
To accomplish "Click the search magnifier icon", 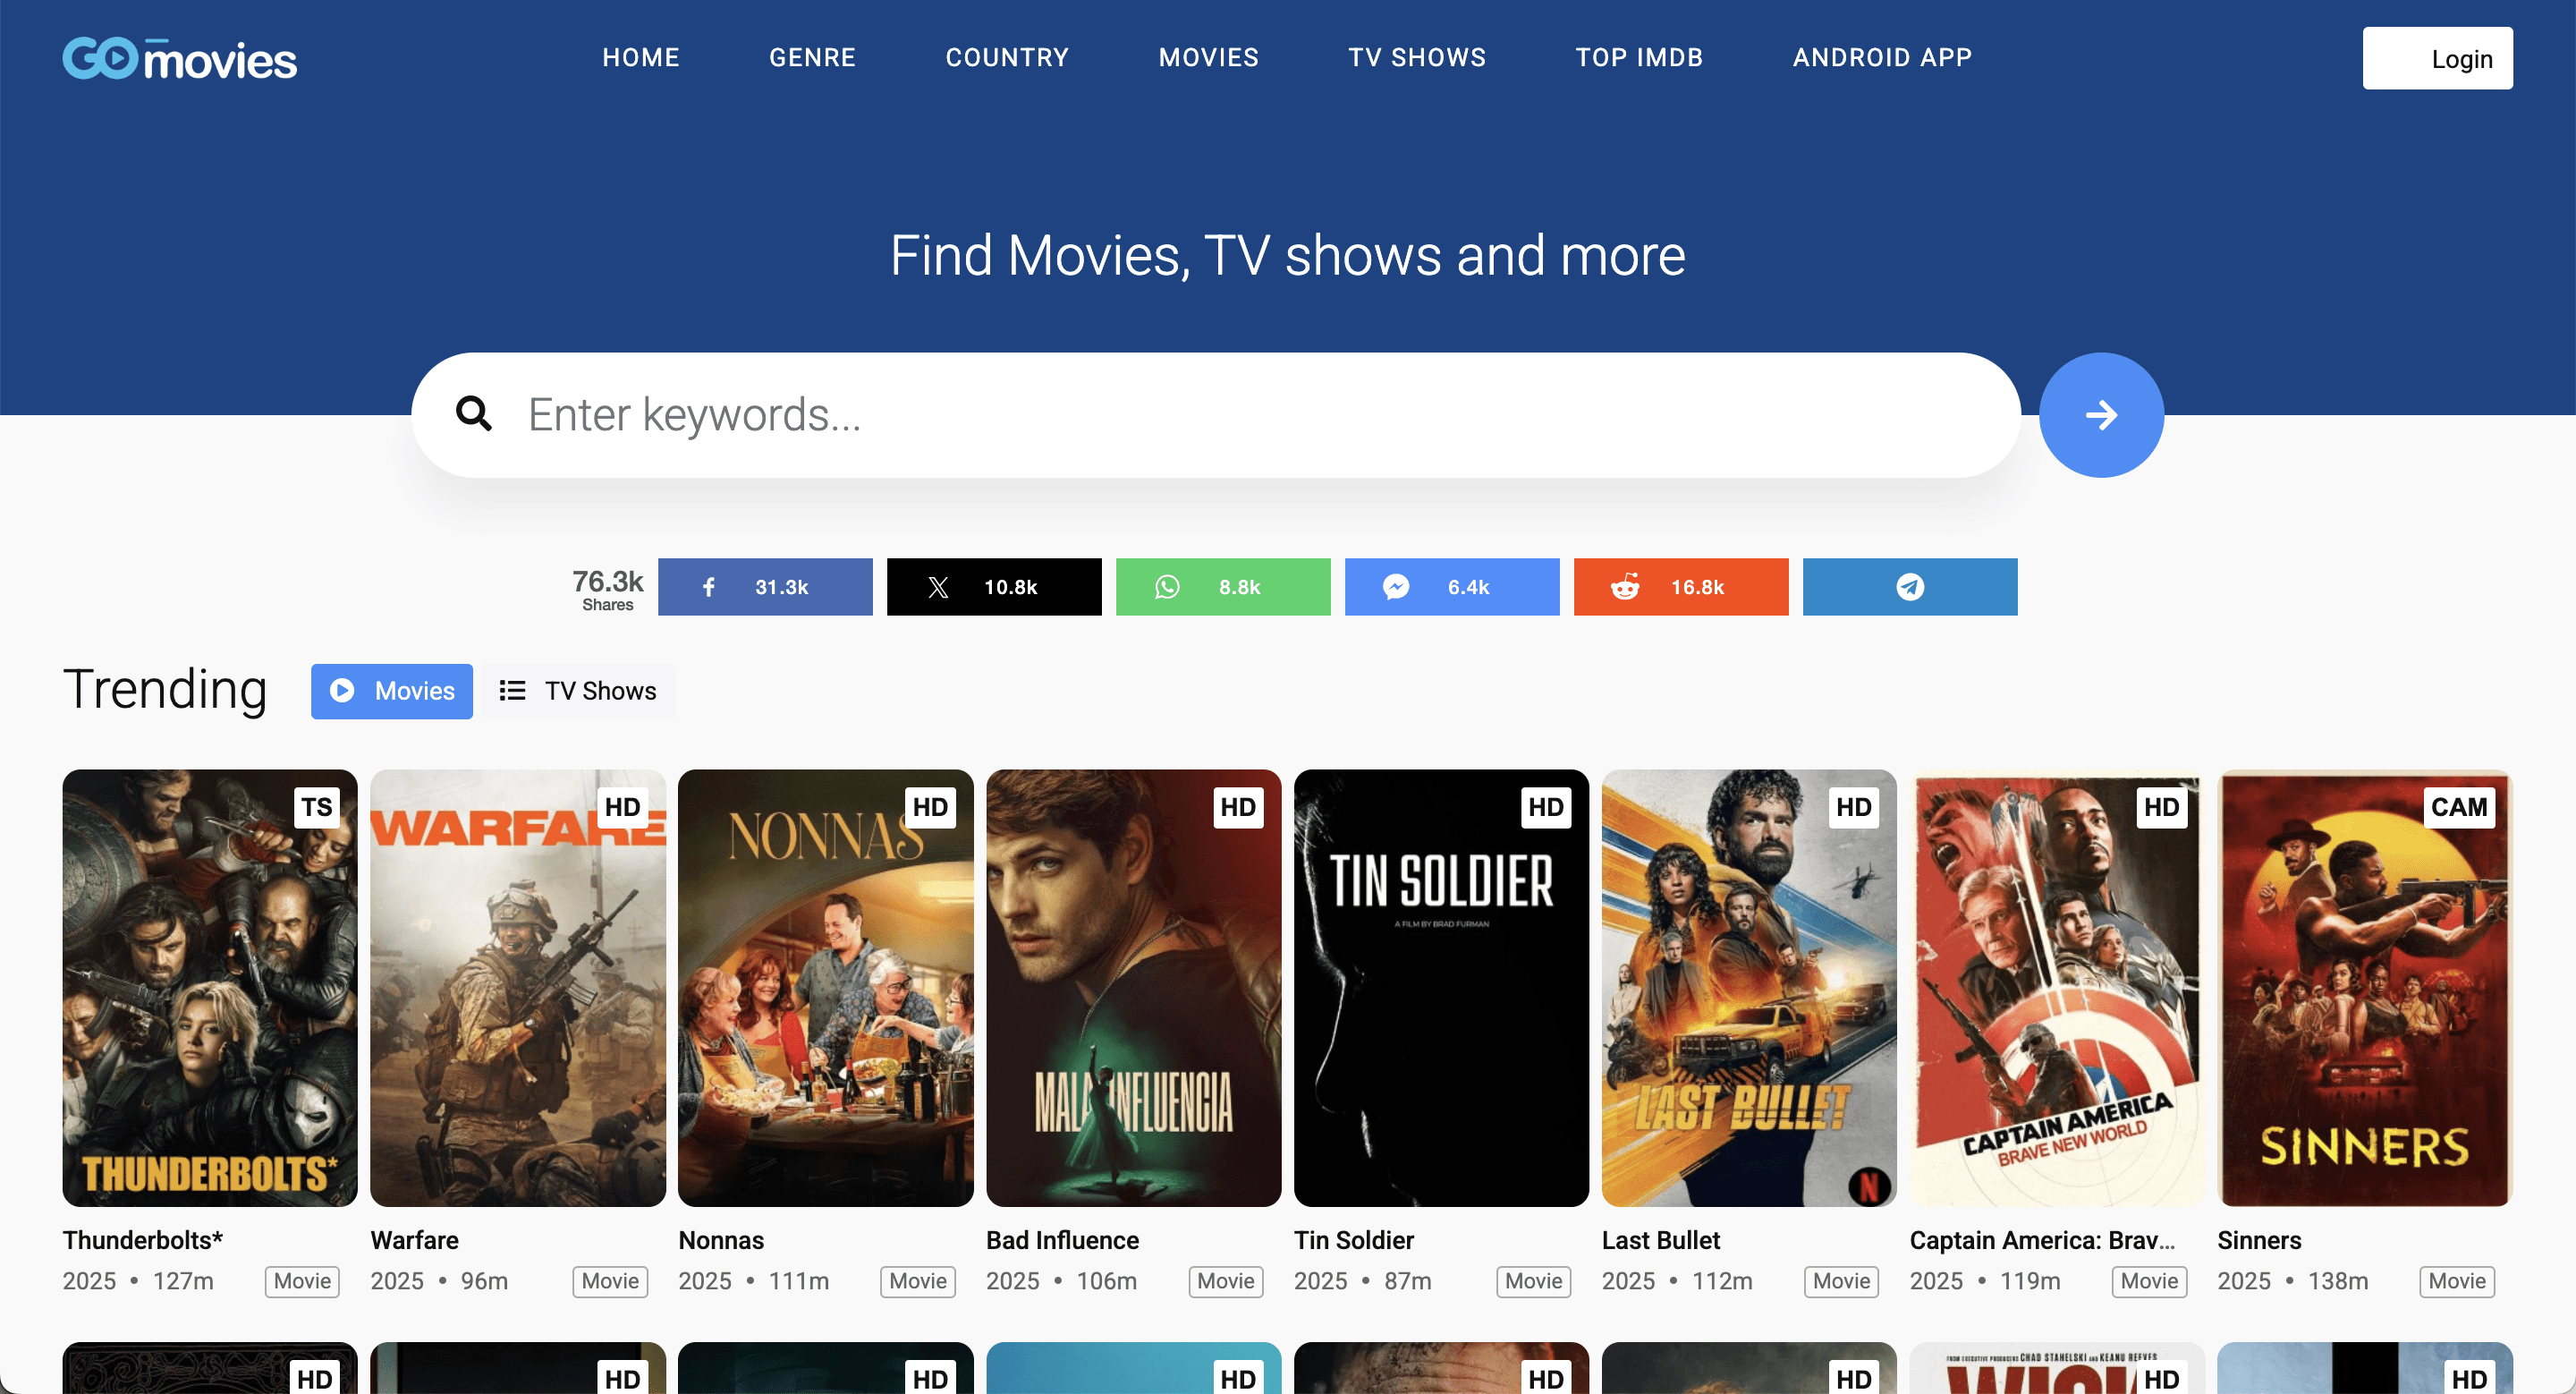I will click(x=473, y=414).
